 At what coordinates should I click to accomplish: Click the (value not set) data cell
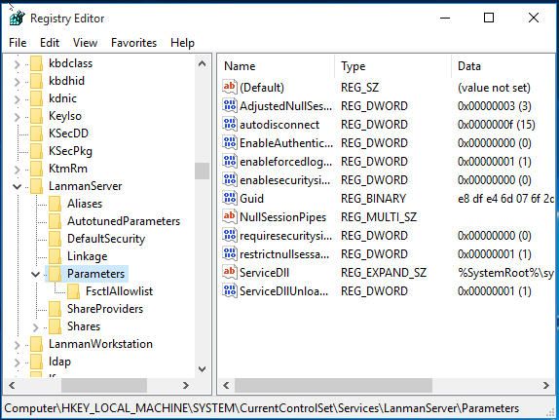point(494,88)
